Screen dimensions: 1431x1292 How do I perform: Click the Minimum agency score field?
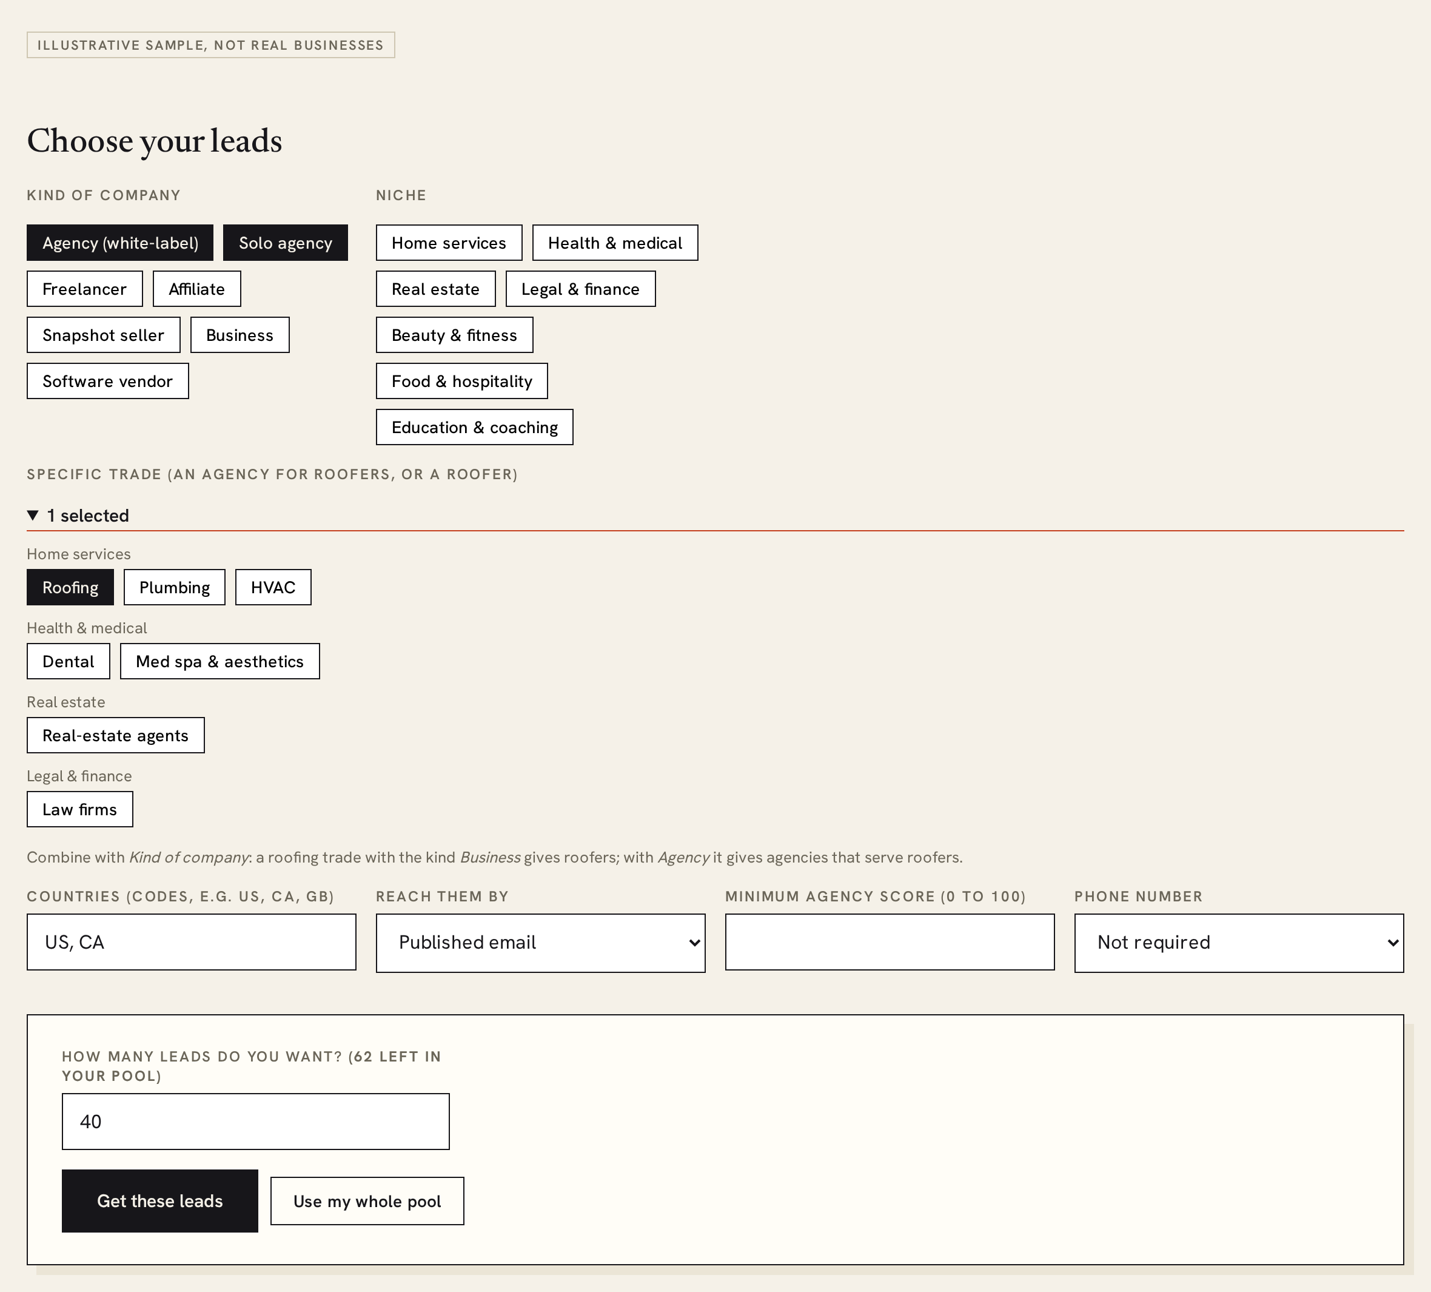click(x=890, y=942)
